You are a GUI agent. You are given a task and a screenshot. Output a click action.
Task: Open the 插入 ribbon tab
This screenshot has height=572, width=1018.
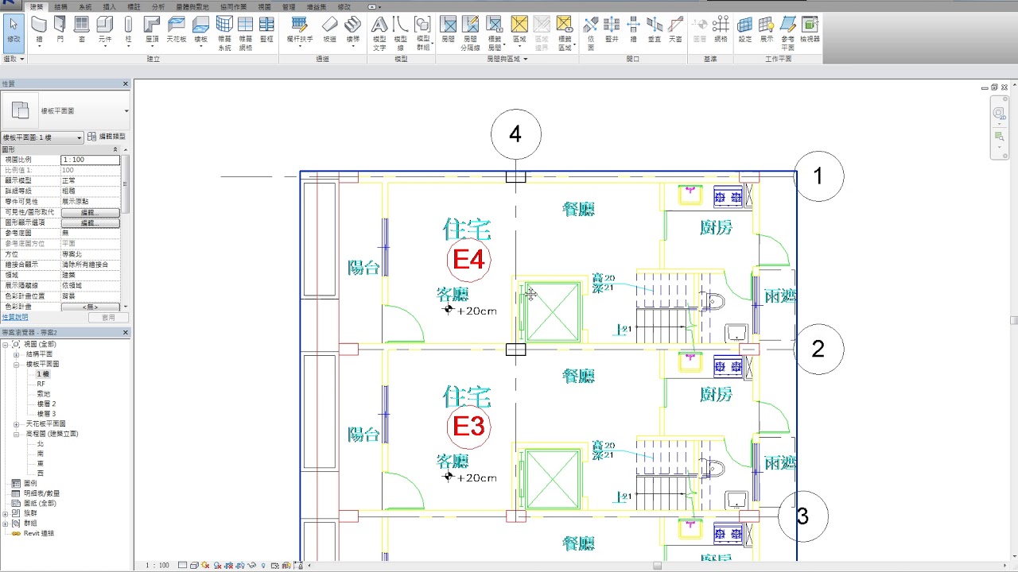pos(110,6)
